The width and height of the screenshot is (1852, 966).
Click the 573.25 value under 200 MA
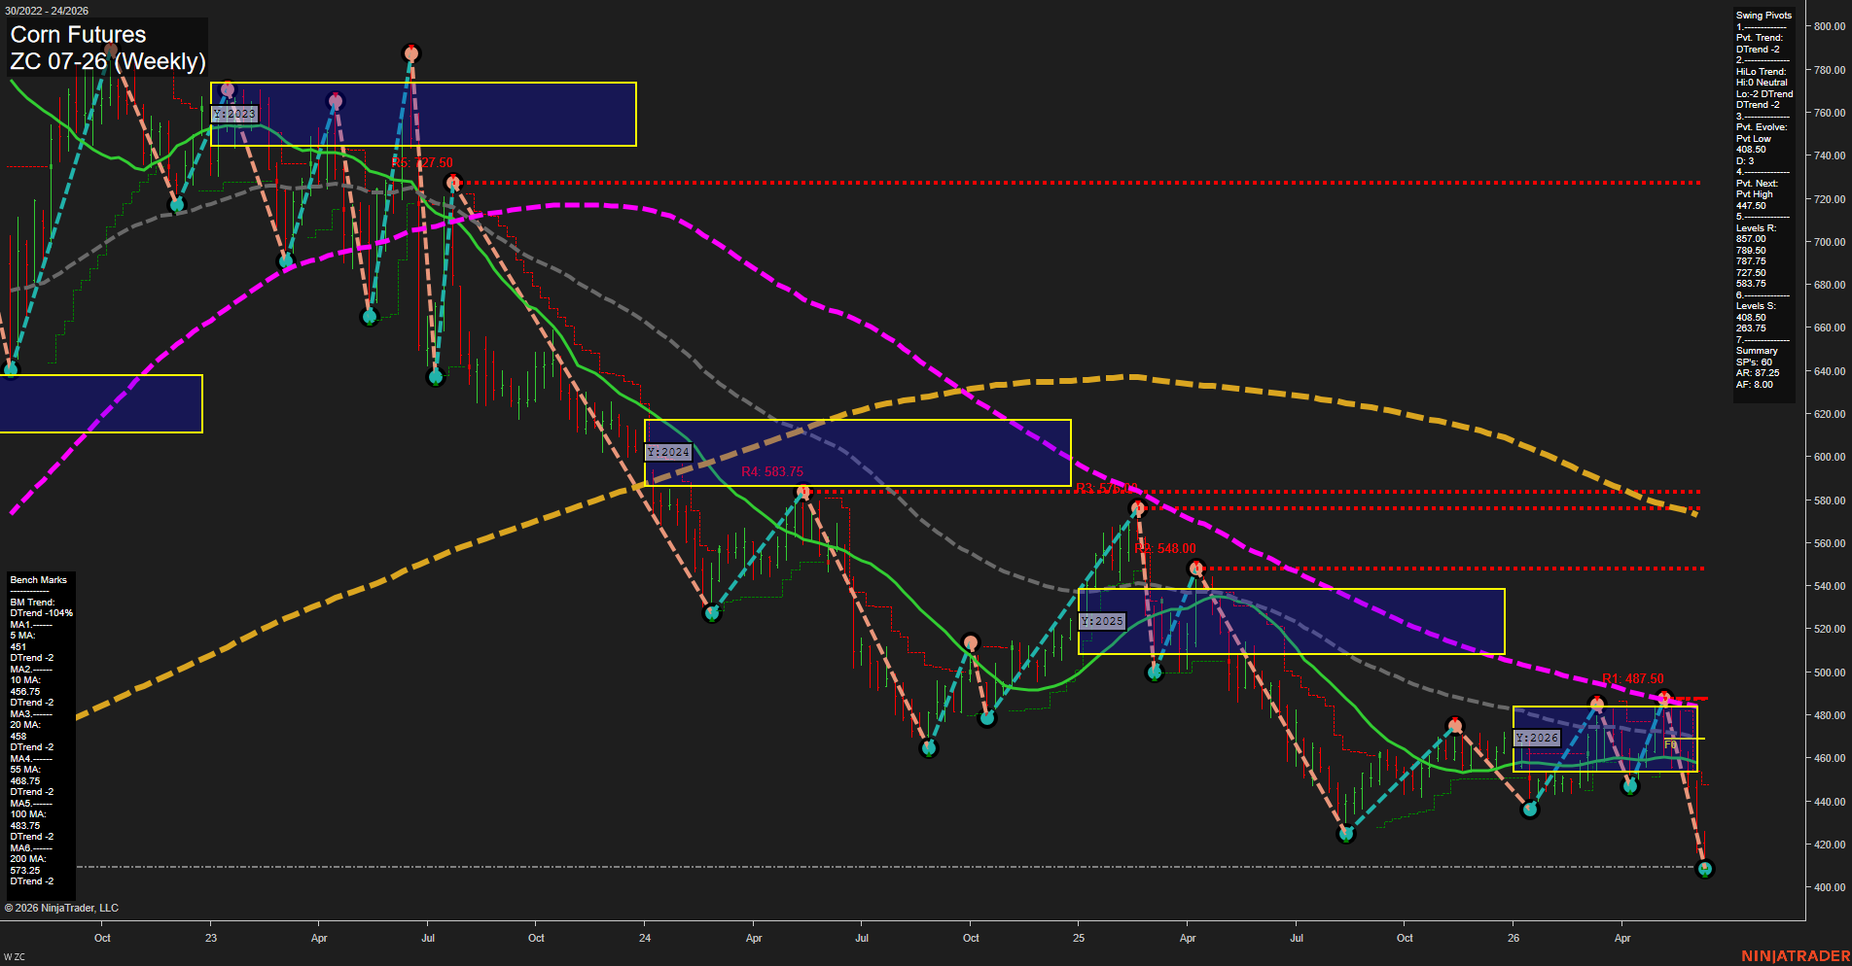tap(25, 871)
